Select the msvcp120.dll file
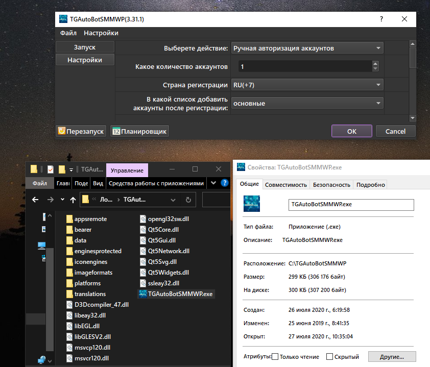Viewport: 430px width, 367px height. click(x=88, y=348)
